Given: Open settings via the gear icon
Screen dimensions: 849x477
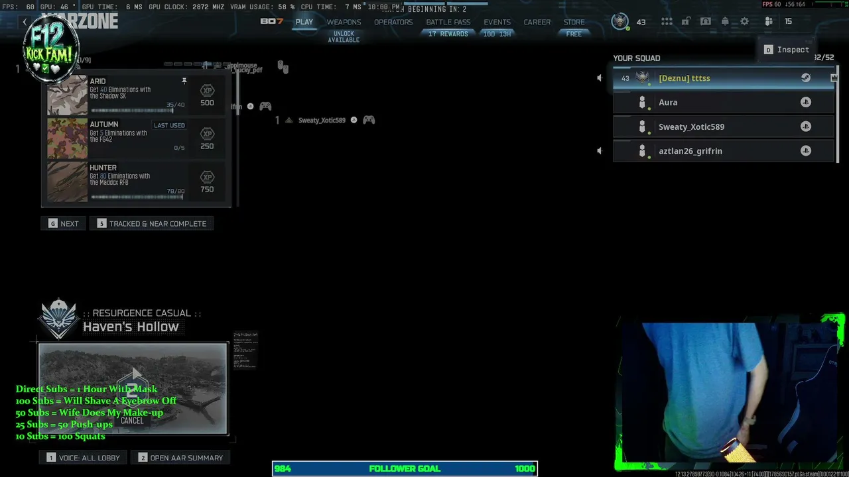Looking at the screenshot, I should click(745, 22).
